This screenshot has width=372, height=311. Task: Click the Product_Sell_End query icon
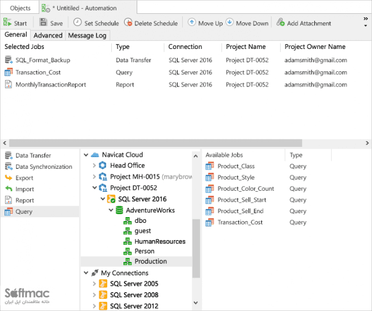[x=210, y=211]
